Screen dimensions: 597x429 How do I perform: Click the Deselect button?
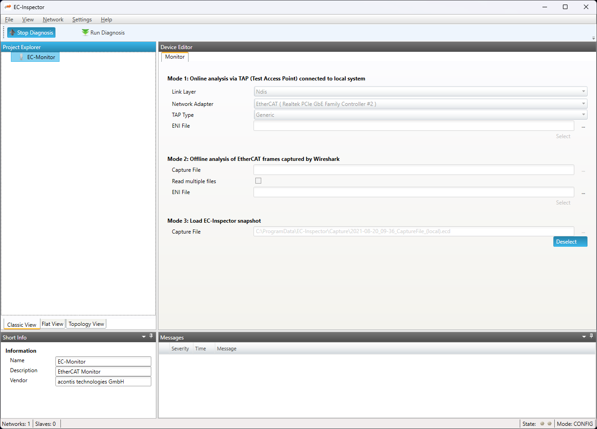tap(570, 242)
